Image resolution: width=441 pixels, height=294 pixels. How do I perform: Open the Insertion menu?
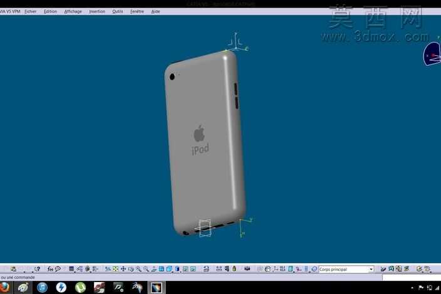pyautogui.click(x=97, y=11)
